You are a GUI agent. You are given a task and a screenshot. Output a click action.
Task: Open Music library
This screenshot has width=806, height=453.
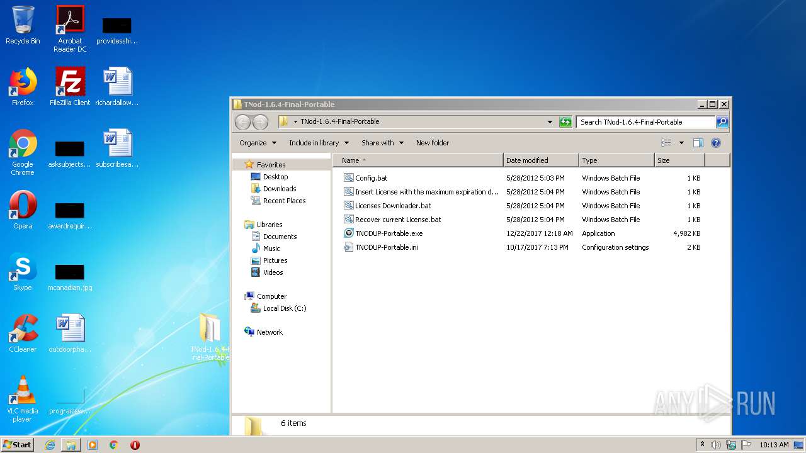tap(271, 249)
